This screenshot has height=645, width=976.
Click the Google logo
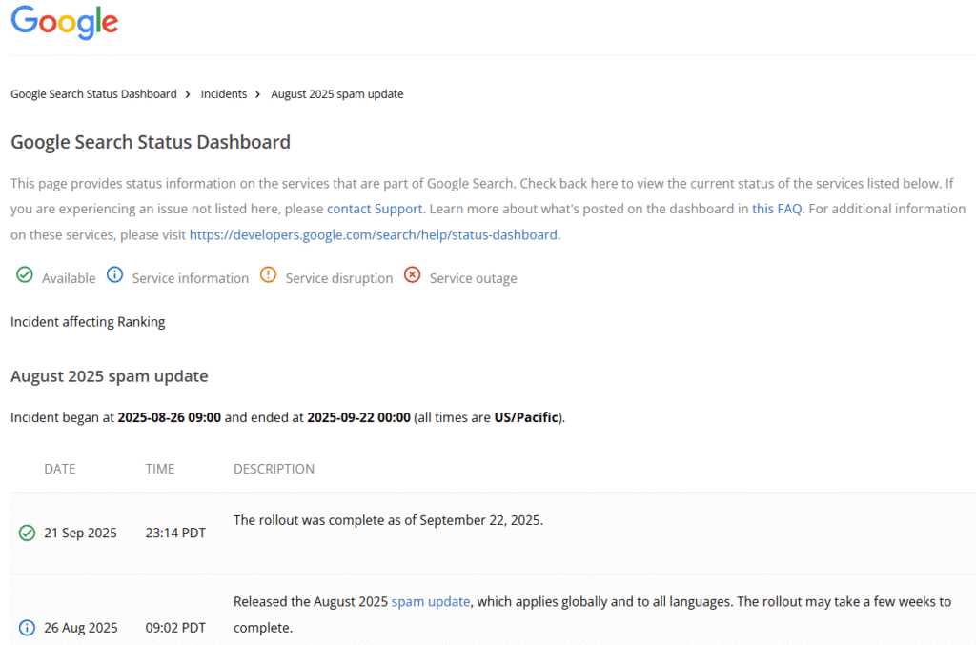click(x=65, y=23)
